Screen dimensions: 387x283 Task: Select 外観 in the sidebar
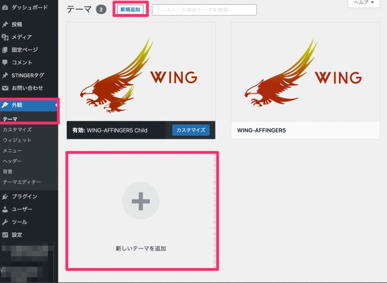[x=17, y=105]
